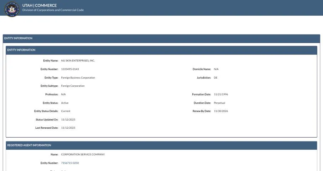The width and height of the screenshot is (323, 171).
Task: Click Division of Corporations and Commercial Code subtitle
Action: pos(53,10)
